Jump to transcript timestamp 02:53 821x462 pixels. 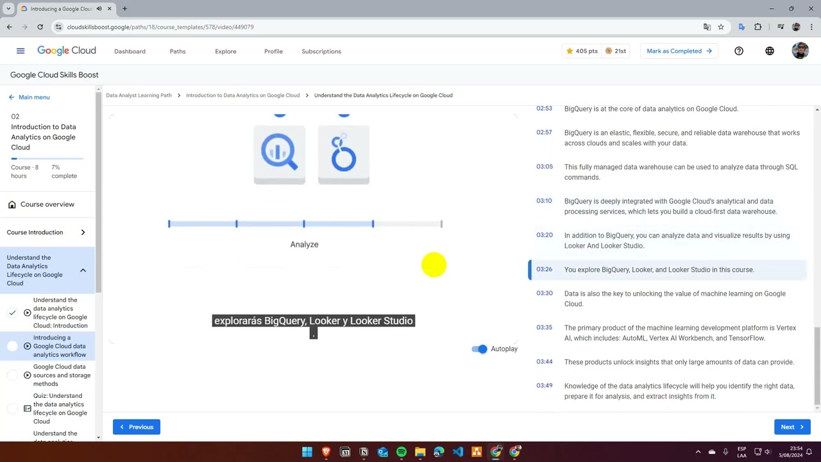pyautogui.click(x=544, y=108)
